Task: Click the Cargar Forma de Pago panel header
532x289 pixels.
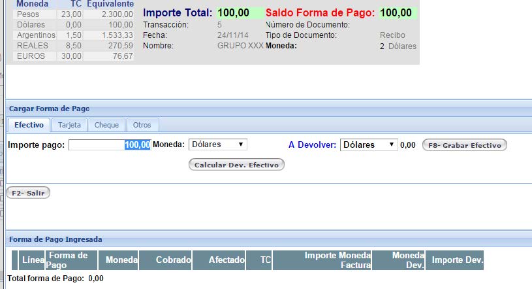Action: tap(50, 109)
